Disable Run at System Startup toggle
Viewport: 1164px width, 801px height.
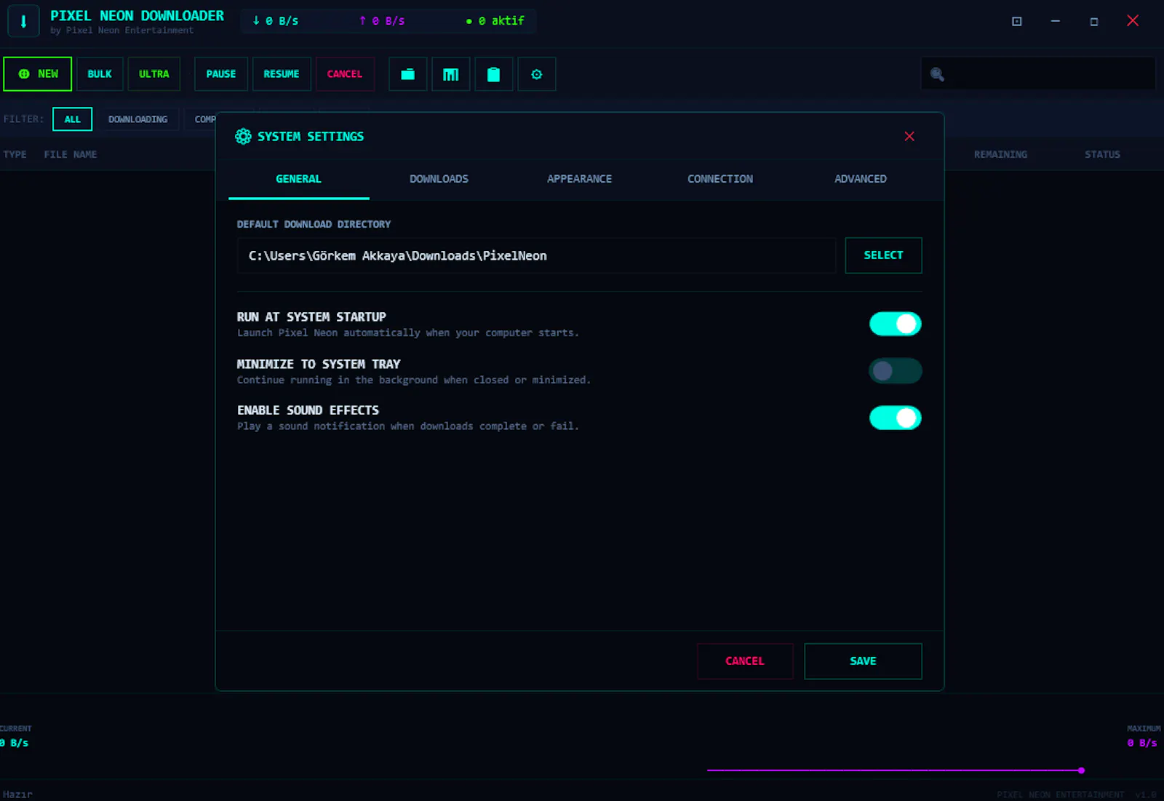895,324
